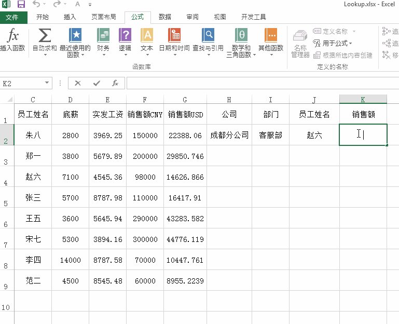The image size is (399, 324).
Task: Open the AutoSum (自动求和) icon
Action: [45, 35]
